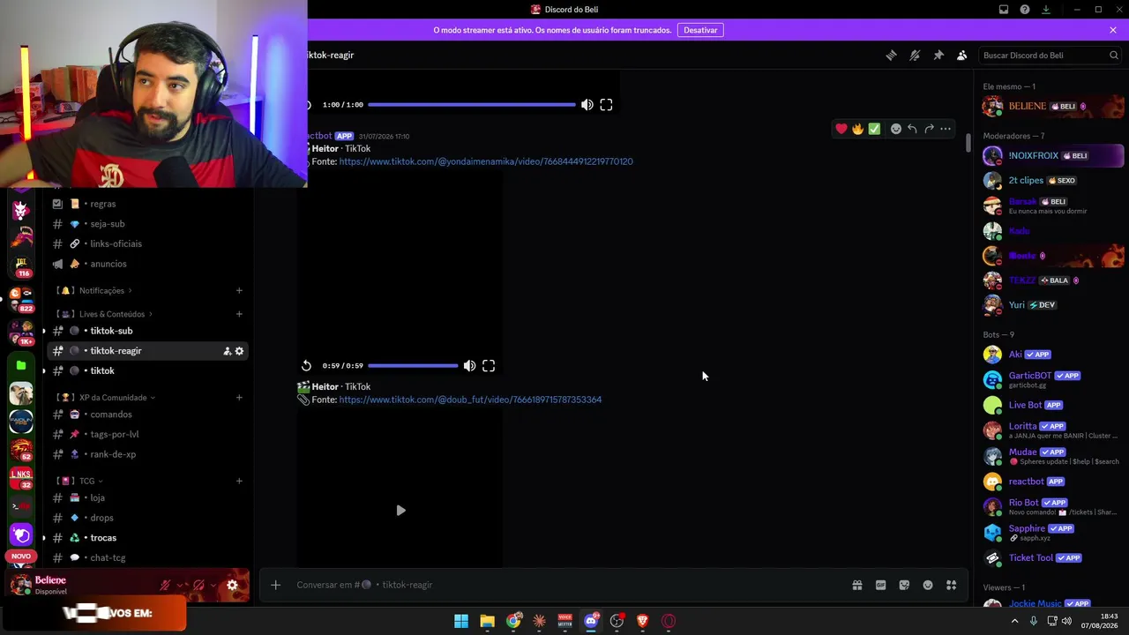
Task: Open tiktok-reagir channel settings gear
Action: pyautogui.click(x=239, y=351)
